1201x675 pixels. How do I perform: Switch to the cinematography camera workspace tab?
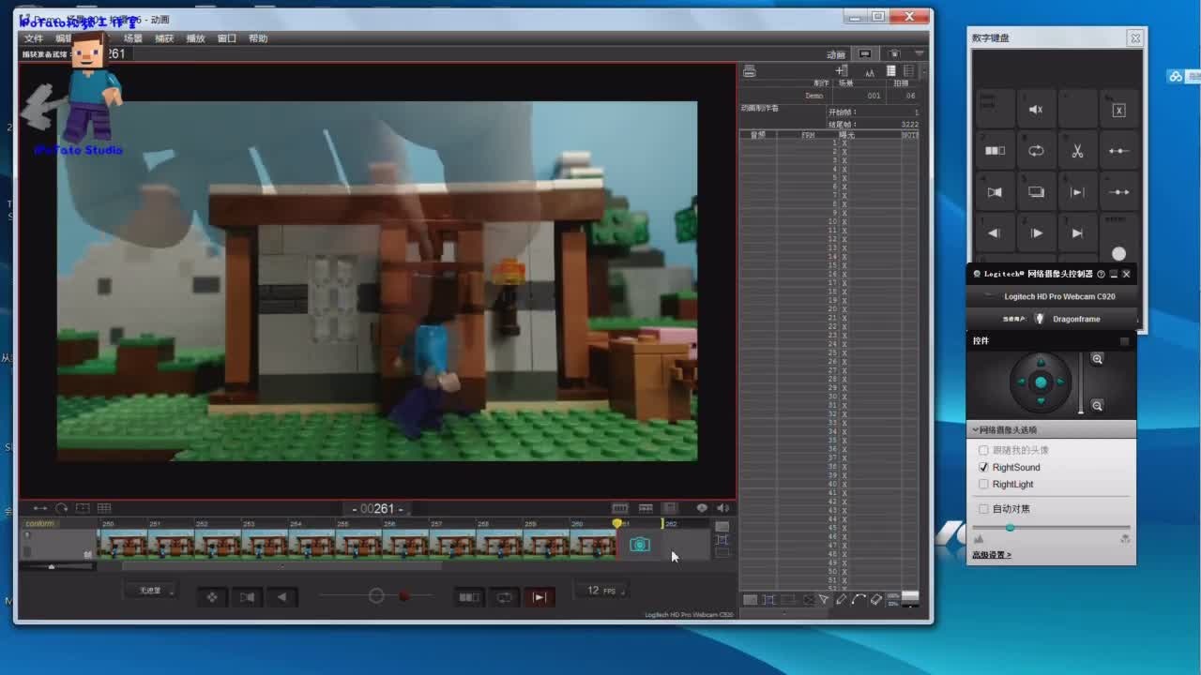(894, 54)
